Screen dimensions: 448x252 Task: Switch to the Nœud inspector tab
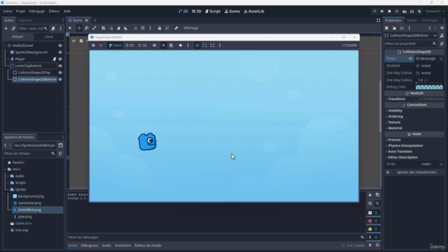[x=412, y=20]
